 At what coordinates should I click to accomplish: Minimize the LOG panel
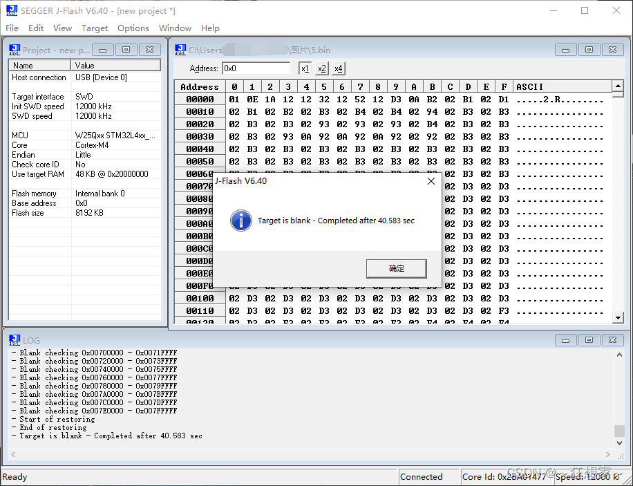point(565,340)
